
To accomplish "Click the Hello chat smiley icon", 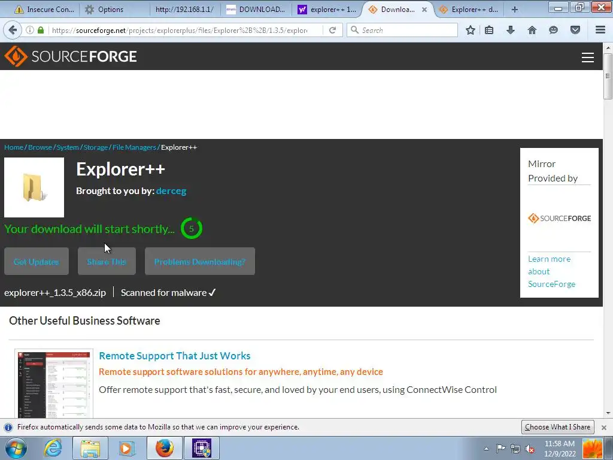I will pos(553,30).
